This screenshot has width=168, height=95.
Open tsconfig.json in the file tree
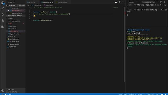click(x=15, y=42)
